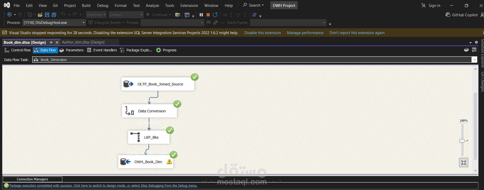This screenshot has height=190, width=484.
Task: Click the warning icon on DWH_Book_Dim
Action: coord(169,162)
